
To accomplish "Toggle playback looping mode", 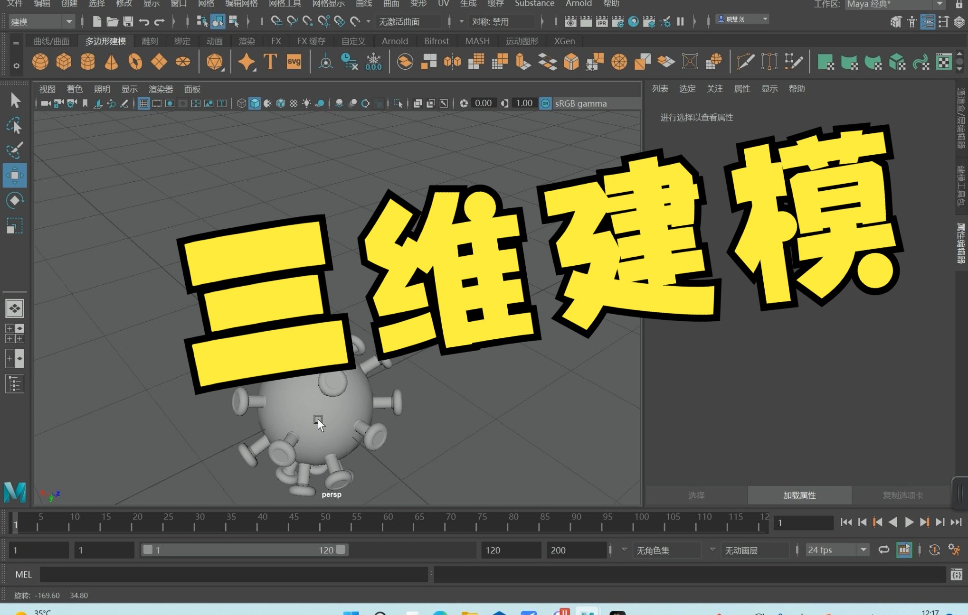I will [883, 550].
